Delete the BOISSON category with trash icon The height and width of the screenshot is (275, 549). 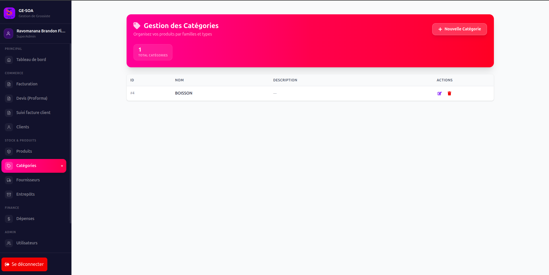tap(449, 93)
